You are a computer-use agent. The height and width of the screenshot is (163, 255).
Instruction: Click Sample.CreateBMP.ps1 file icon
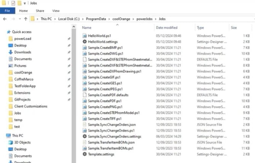[84, 48]
